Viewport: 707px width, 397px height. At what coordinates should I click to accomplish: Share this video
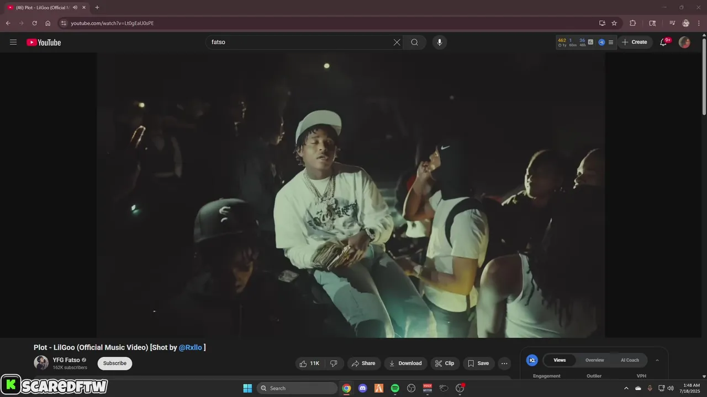tap(363, 363)
